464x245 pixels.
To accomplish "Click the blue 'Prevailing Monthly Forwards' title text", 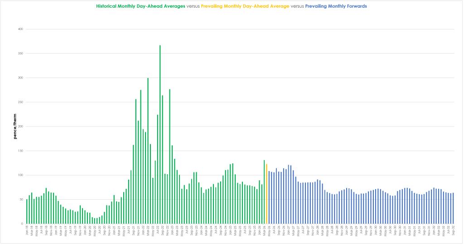I will [x=336, y=6].
